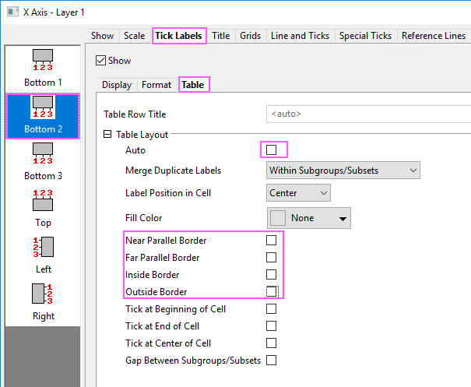Switch to the Title tab
The height and width of the screenshot is (387, 471).
pos(221,36)
